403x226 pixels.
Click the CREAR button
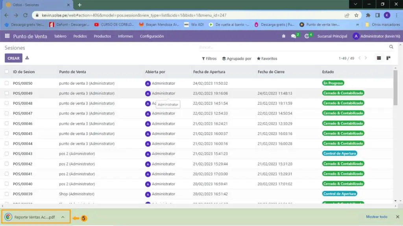[x=13, y=58]
